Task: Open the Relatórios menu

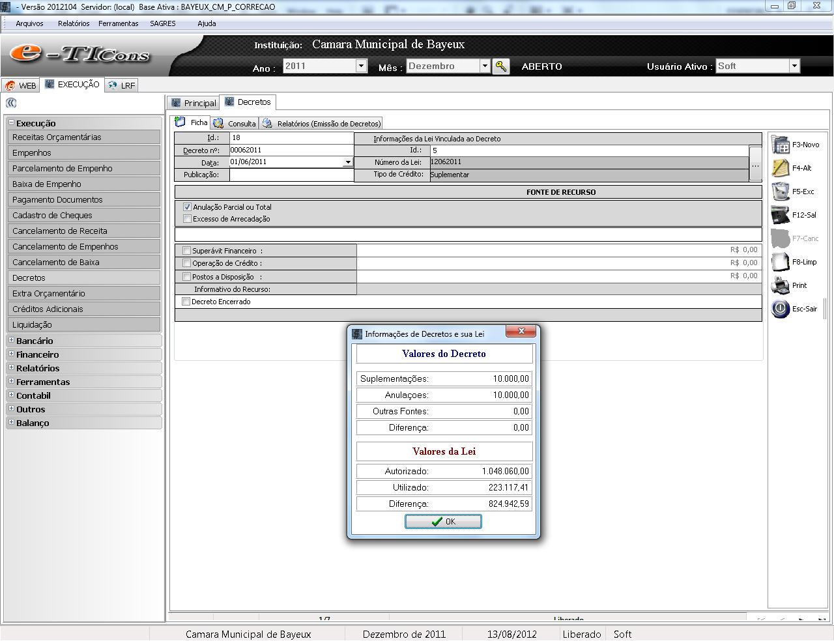Action: point(74,23)
